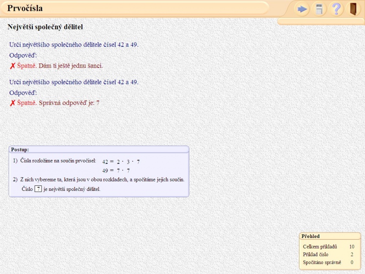Click the red cross next to 'Správná odpověď'
Viewport: 365px width, 274px height.
[x=13, y=103]
